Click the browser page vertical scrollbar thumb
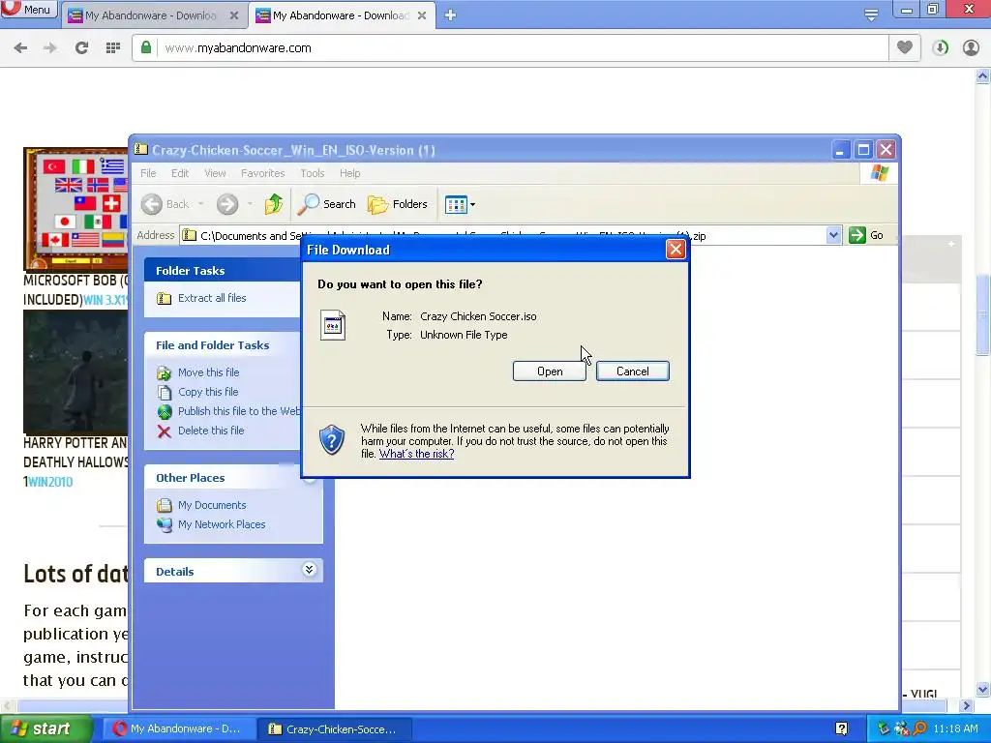This screenshot has width=991, height=743. 983,316
